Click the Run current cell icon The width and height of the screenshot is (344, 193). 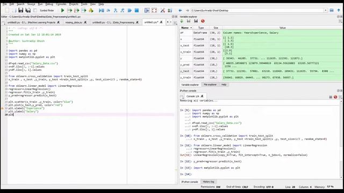pyautogui.click(x=69, y=10)
